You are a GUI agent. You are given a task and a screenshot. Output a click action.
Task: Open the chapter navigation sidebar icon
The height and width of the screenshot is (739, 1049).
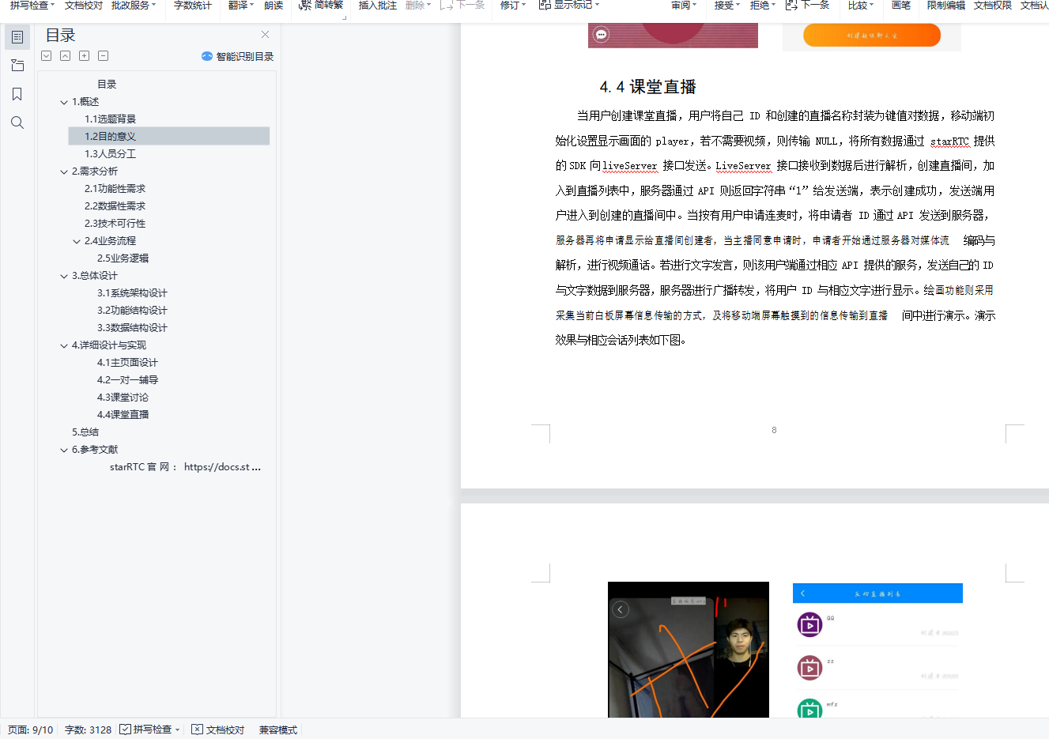point(17,66)
